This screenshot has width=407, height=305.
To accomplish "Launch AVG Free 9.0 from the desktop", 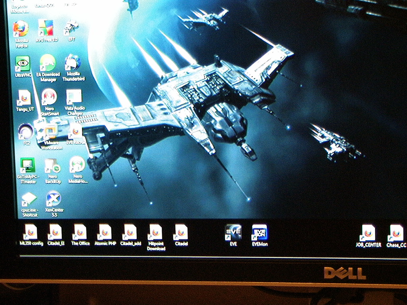I will coord(47,31).
